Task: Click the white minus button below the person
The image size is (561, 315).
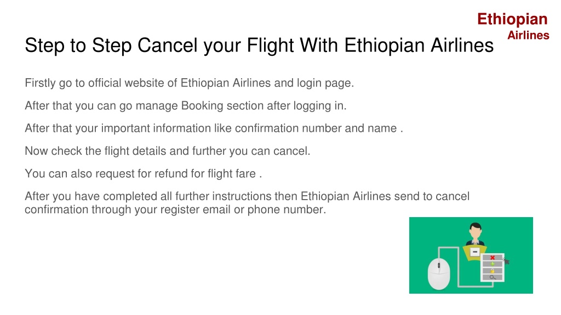Action: 475,252
